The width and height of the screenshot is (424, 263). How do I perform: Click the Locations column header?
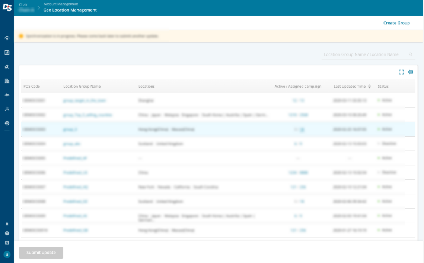tap(147, 87)
